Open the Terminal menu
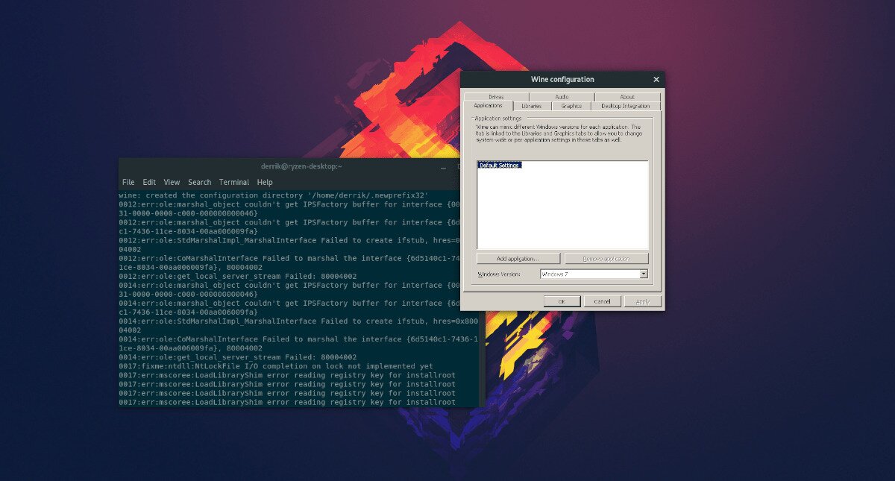895x481 pixels. coord(234,181)
